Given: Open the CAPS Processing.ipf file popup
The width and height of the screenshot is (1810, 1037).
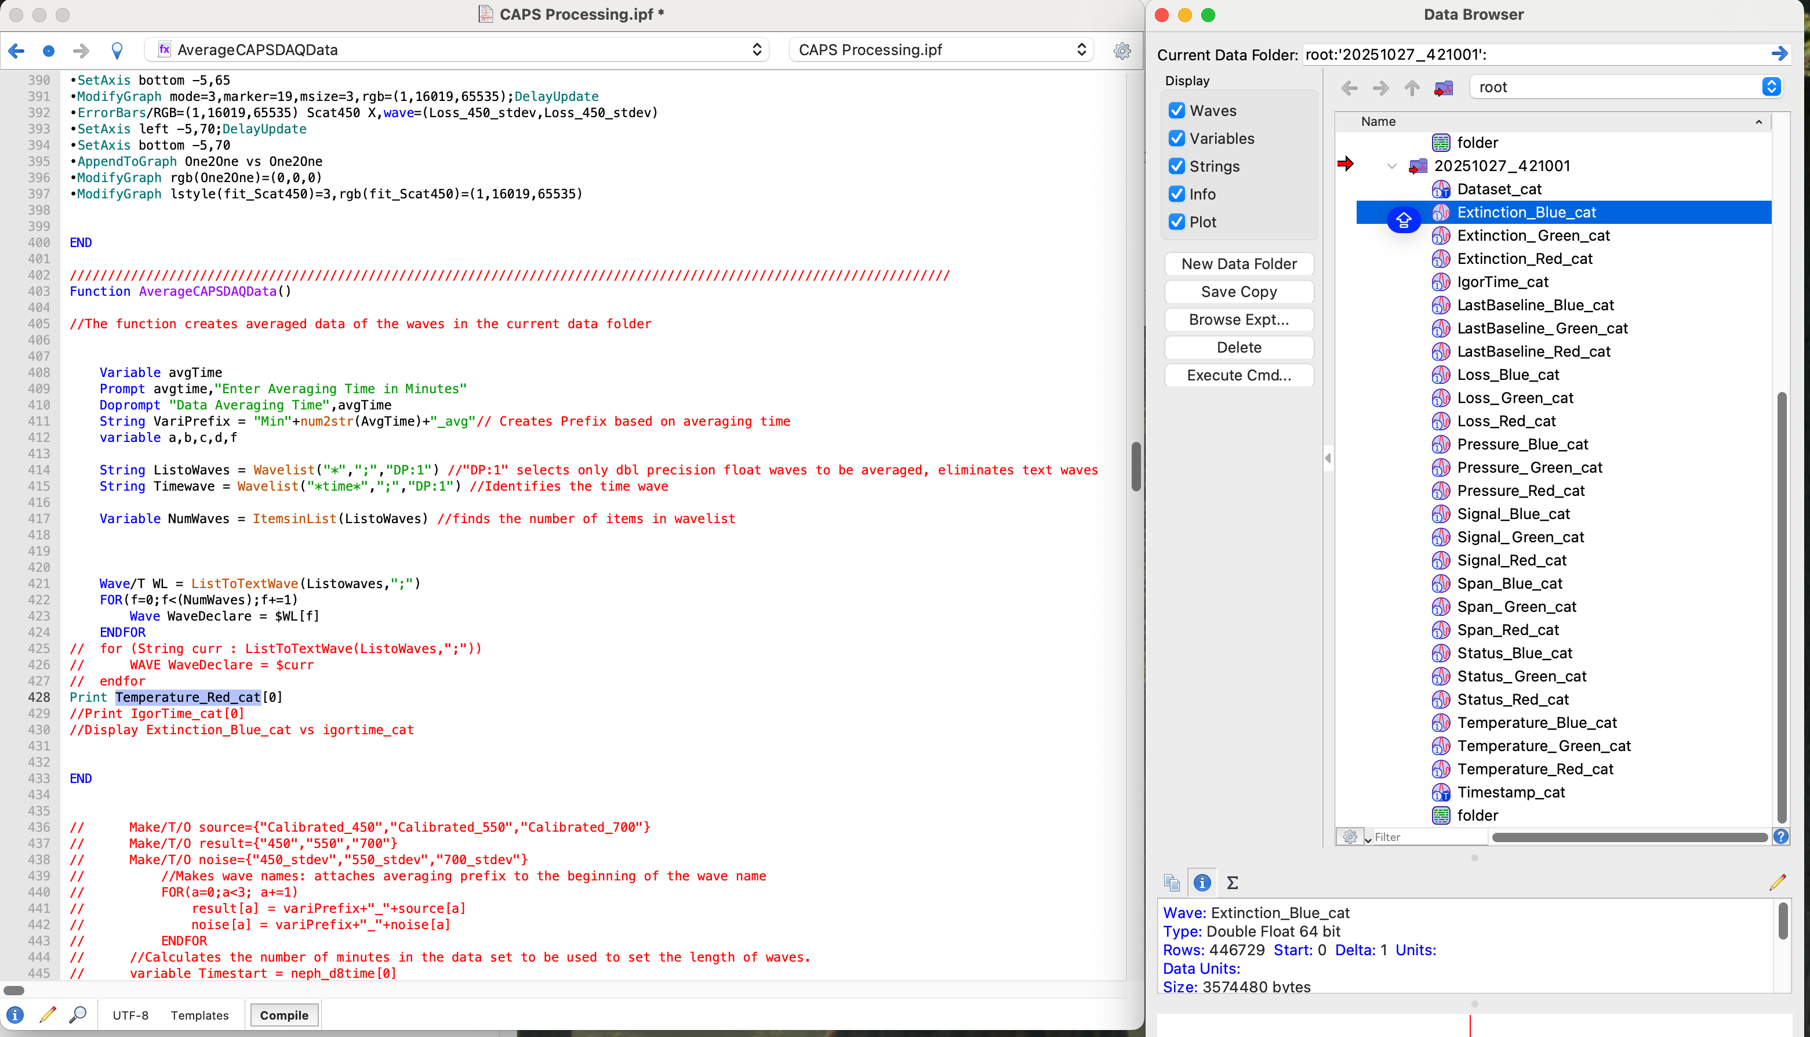Looking at the screenshot, I should pos(941,50).
